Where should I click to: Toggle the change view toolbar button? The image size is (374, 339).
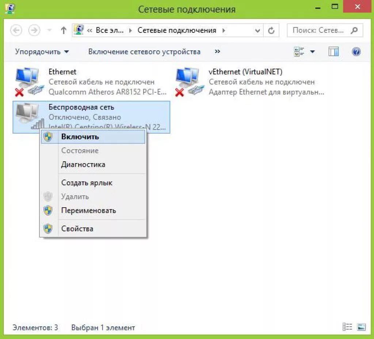tap(299, 51)
